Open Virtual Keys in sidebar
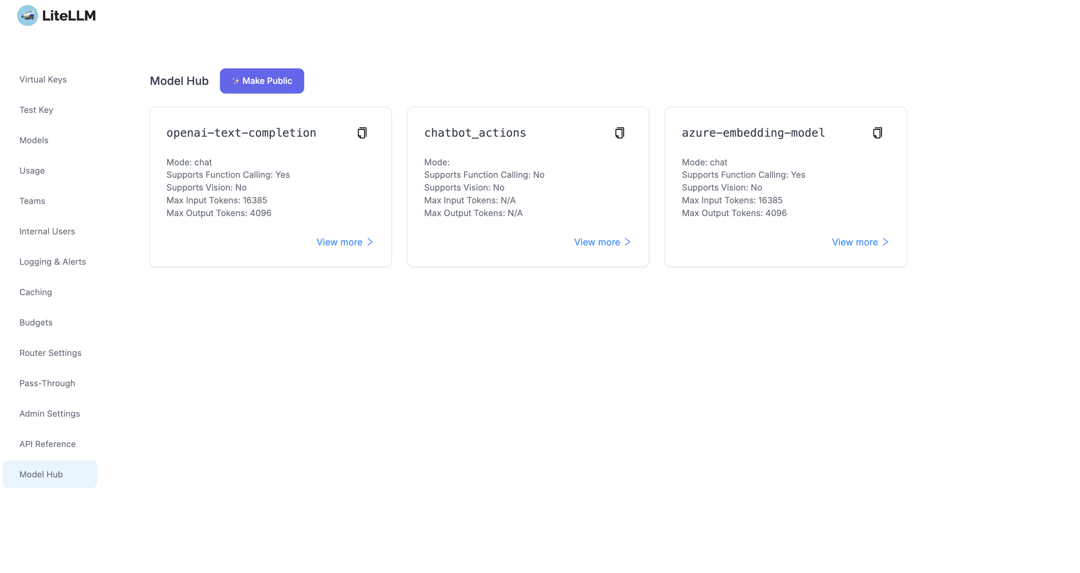The height and width of the screenshot is (573, 1080). coord(43,80)
